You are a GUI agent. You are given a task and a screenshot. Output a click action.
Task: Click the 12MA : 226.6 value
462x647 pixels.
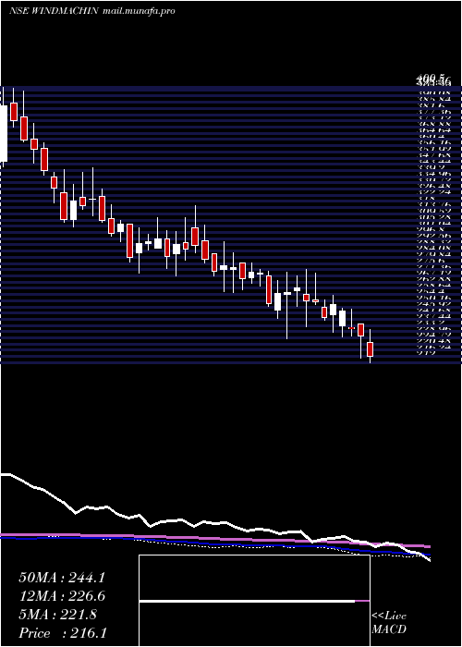pyautogui.click(x=62, y=596)
